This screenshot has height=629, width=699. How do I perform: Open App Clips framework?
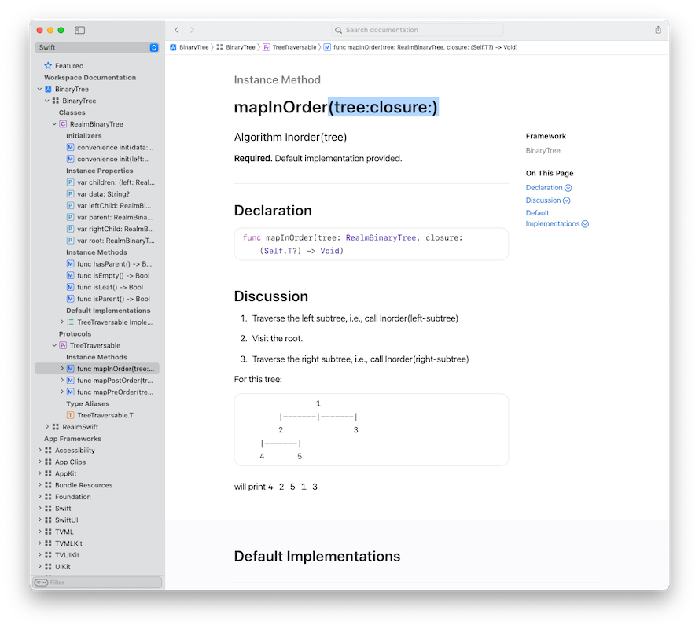click(71, 462)
